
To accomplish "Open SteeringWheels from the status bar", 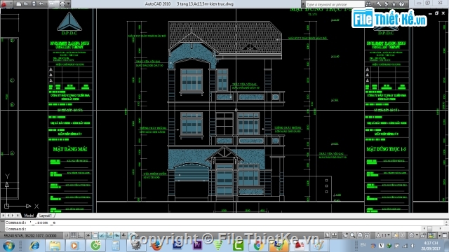I will coord(360,235).
